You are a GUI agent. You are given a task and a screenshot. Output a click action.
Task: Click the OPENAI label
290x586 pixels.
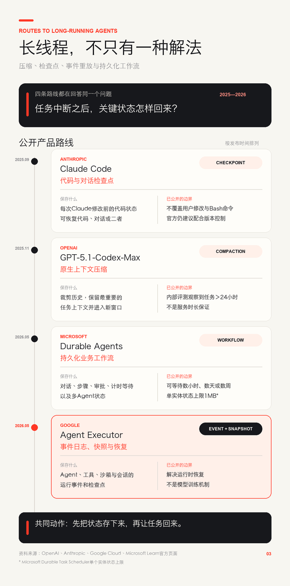[x=69, y=248]
